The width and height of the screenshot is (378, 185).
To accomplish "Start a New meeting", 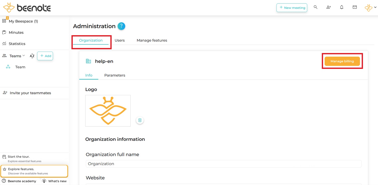I will point(292,8).
